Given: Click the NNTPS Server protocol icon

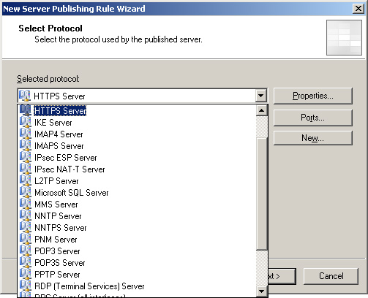Looking at the screenshot, I should pyautogui.click(x=26, y=227).
